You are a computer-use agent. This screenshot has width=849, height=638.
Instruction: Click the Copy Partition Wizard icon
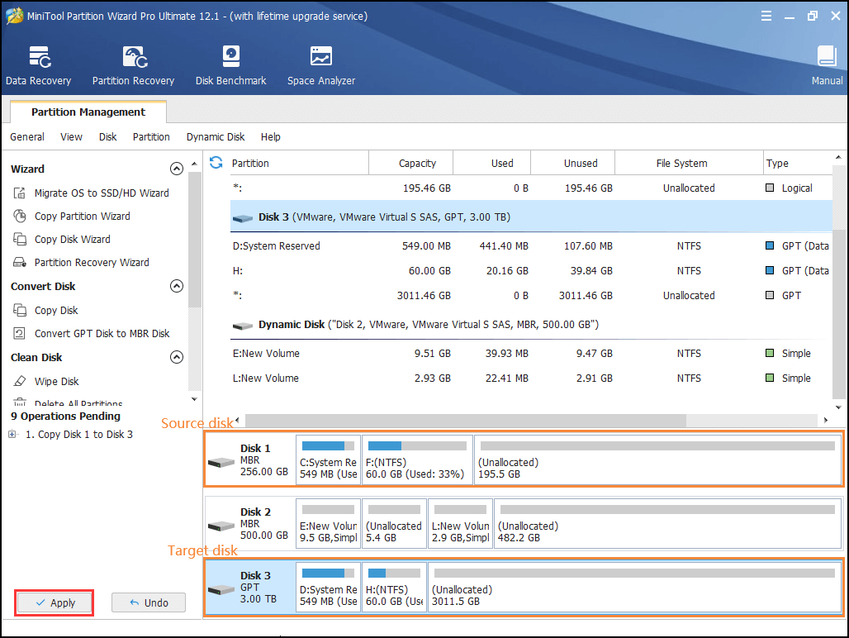[x=20, y=216]
